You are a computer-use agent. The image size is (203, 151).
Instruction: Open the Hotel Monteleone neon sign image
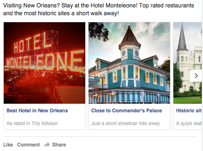(x=44, y=63)
